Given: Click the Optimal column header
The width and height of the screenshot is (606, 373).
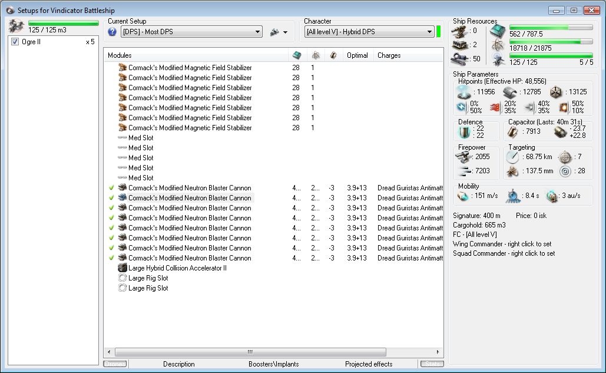Looking at the screenshot, I should (x=357, y=55).
